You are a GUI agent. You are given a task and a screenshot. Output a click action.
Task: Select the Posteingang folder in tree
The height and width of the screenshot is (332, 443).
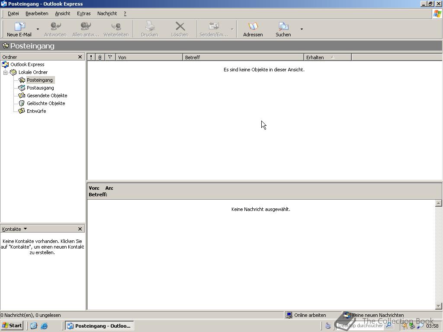(39, 80)
